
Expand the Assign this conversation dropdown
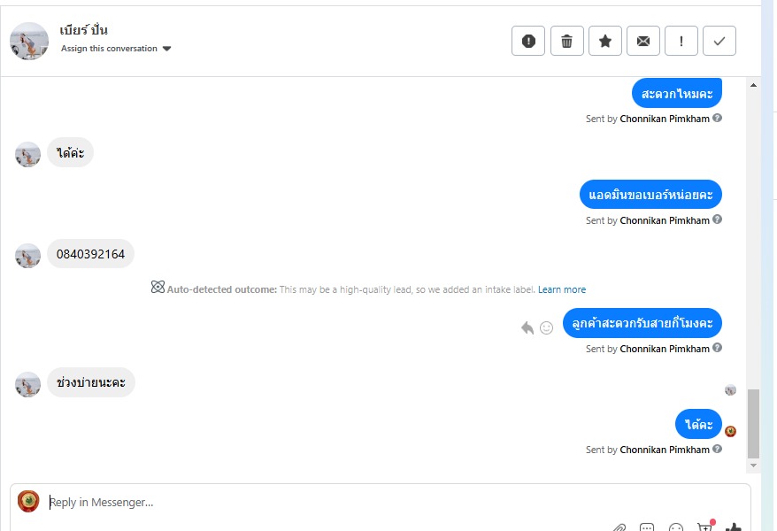tap(166, 49)
